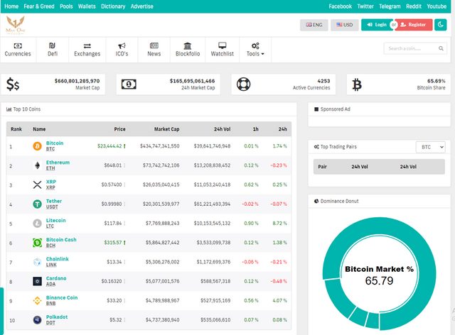Viewport: 455px width, 335px height.
Task: Click Bitcoin price $23,444.42
Action: pos(109,146)
